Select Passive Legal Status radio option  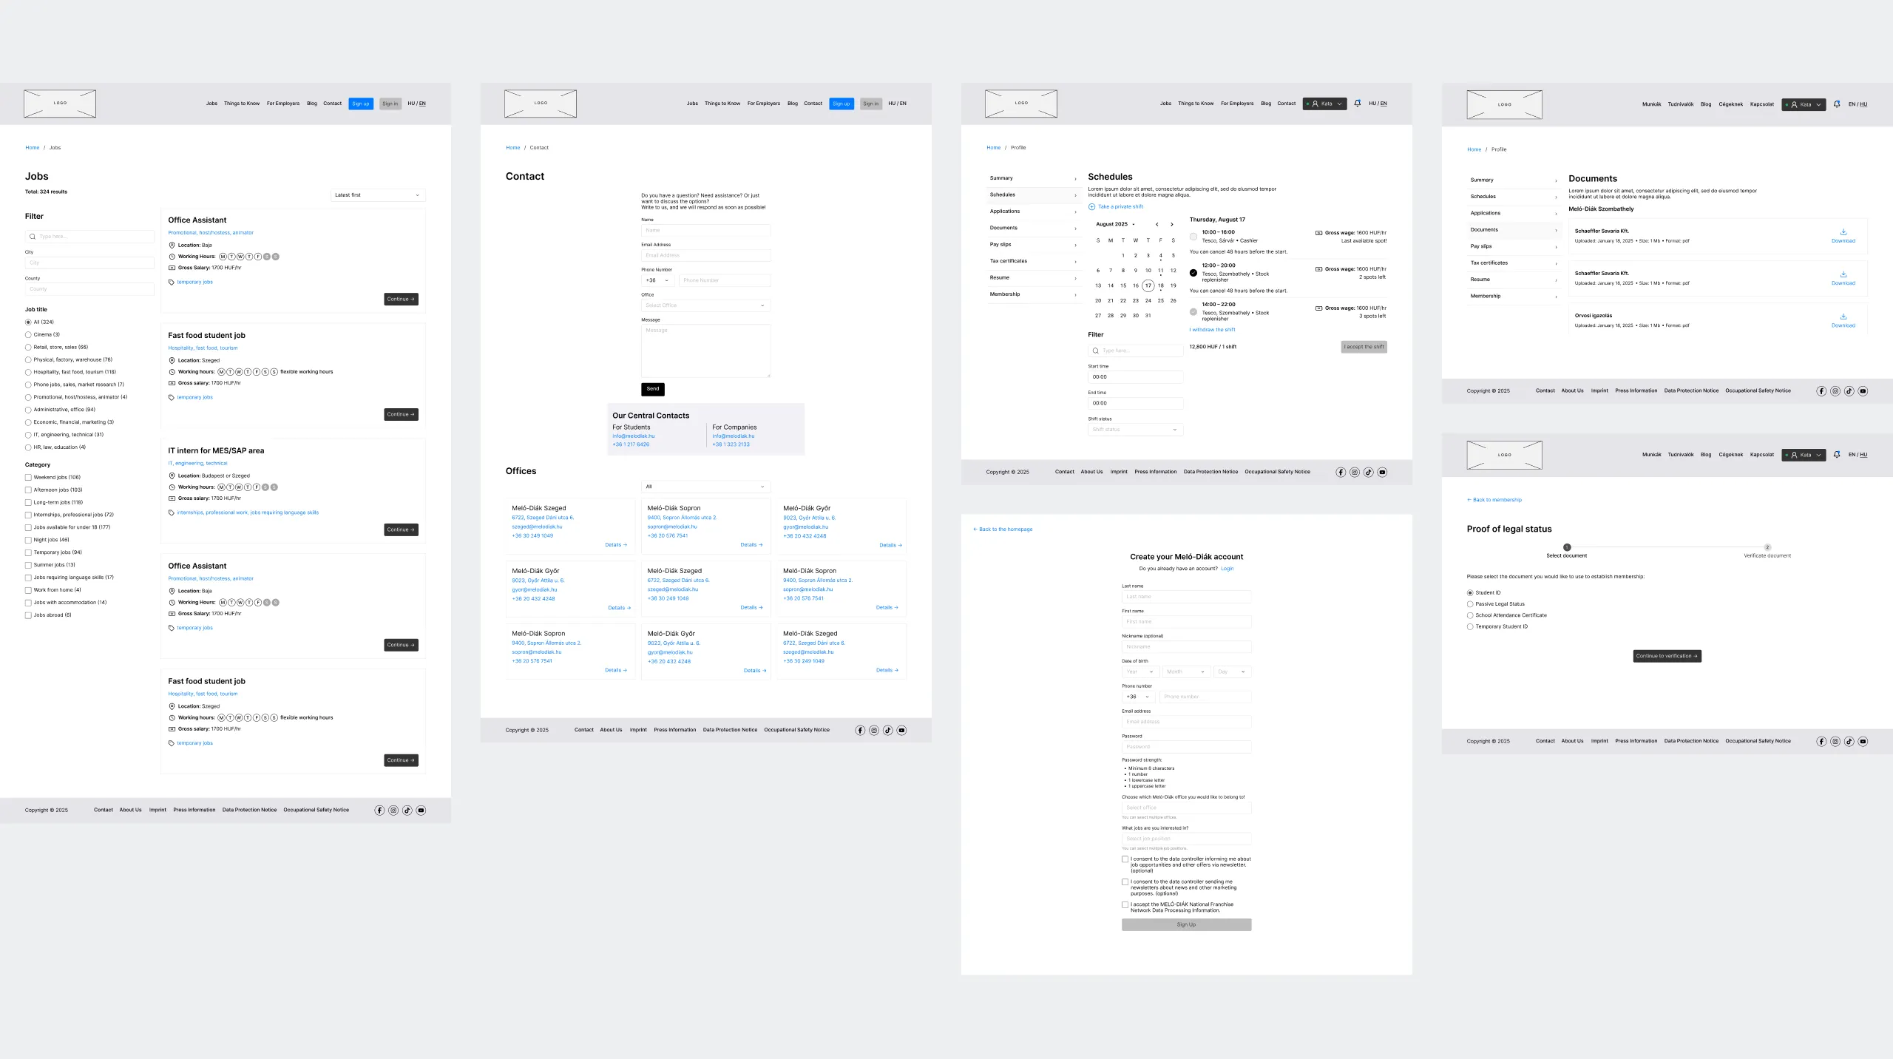point(1470,604)
